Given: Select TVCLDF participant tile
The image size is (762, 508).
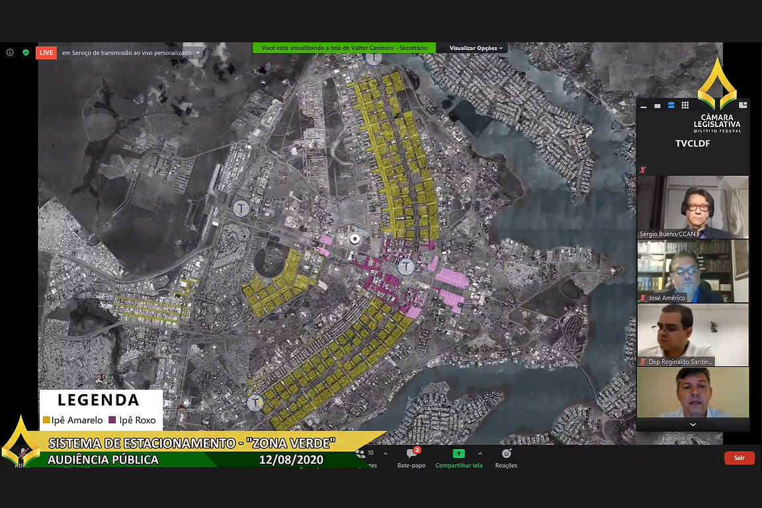Looking at the screenshot, I should click(693, 144).
